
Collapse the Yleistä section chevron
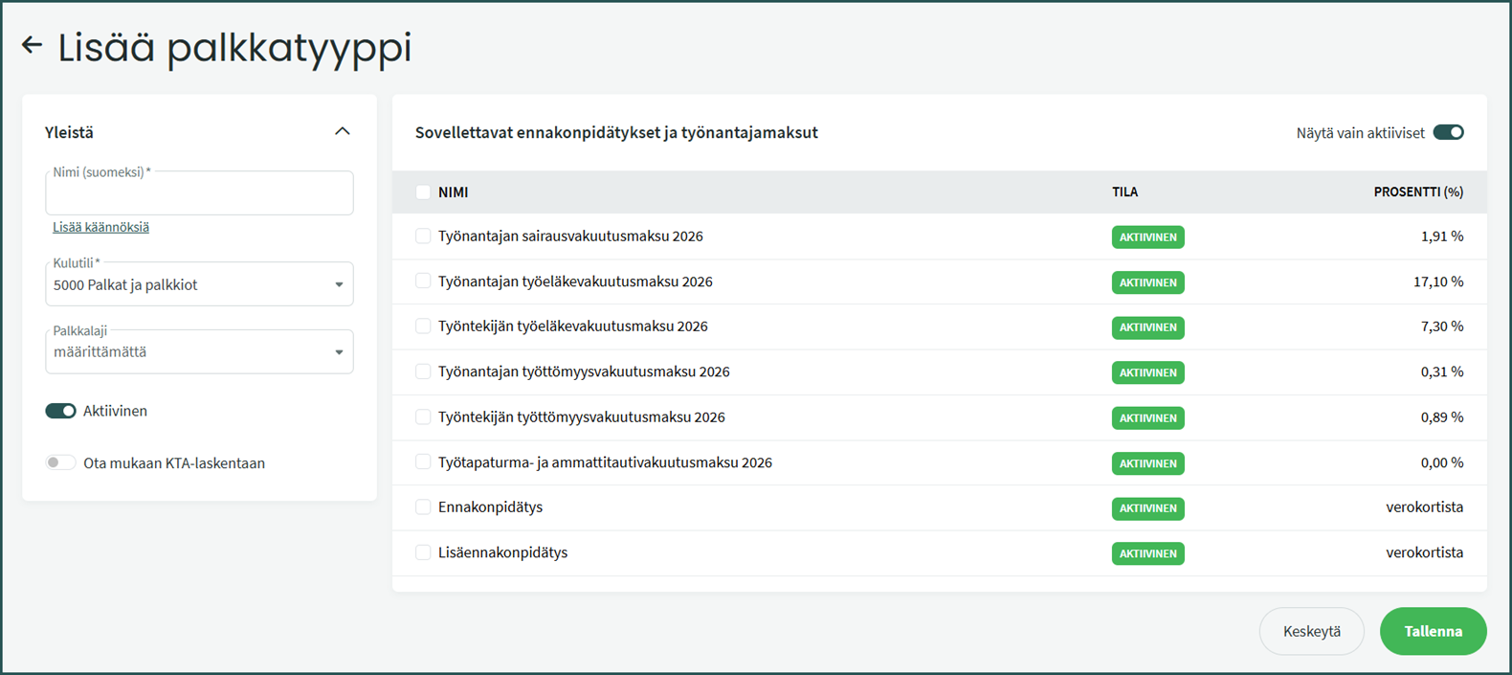pyautogui.click(x=342, y=131)
